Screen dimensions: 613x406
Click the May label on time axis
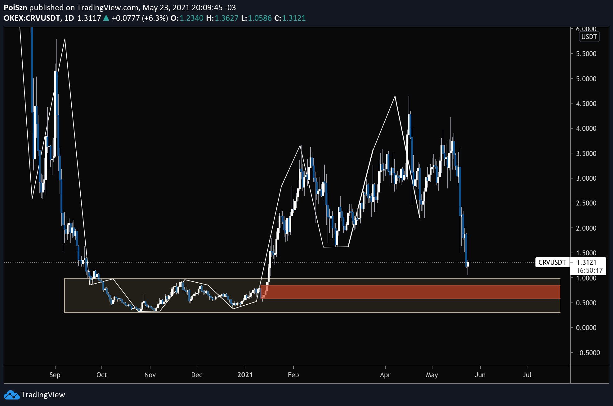432,375
